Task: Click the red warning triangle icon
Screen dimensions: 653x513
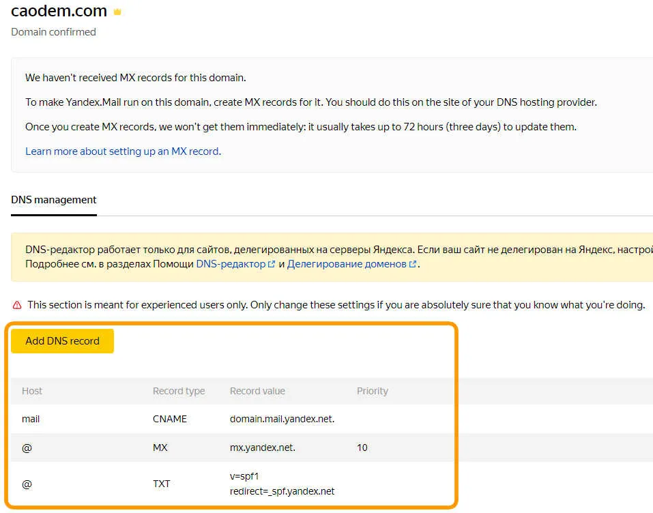Action: (x=16, y=305)
